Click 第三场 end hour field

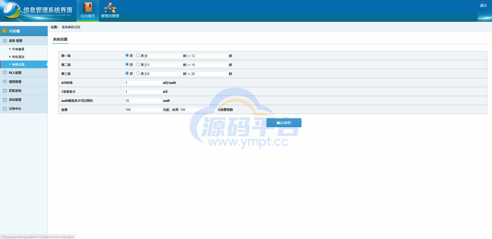point(209,74)
